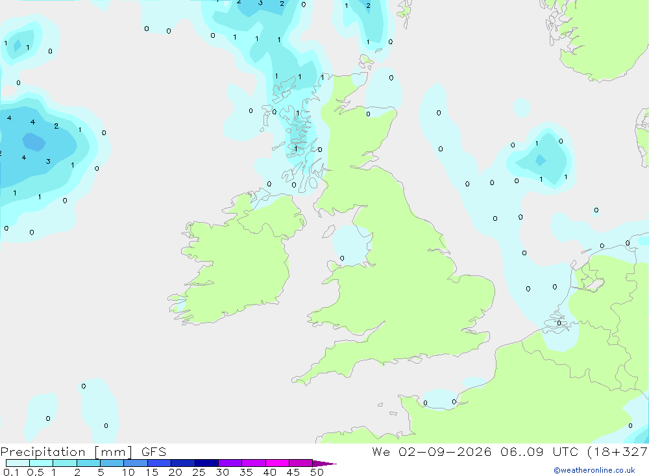Image resolution: width=649 pixels, height=476 pixels.
Task: Click the purple arrow tip above 50
Action: (x=324, y=463)
